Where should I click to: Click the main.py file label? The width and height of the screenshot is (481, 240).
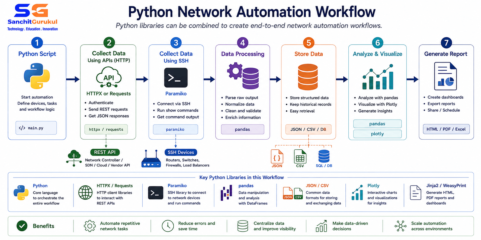36,128
